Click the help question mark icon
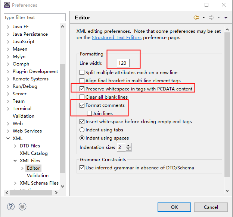 (11, 207)
